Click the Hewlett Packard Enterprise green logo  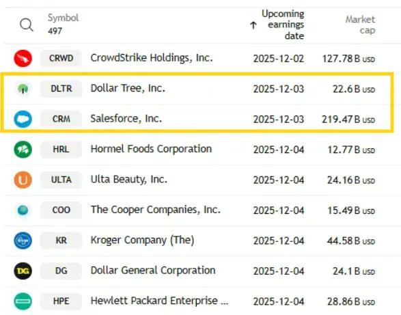click(23, 301)
